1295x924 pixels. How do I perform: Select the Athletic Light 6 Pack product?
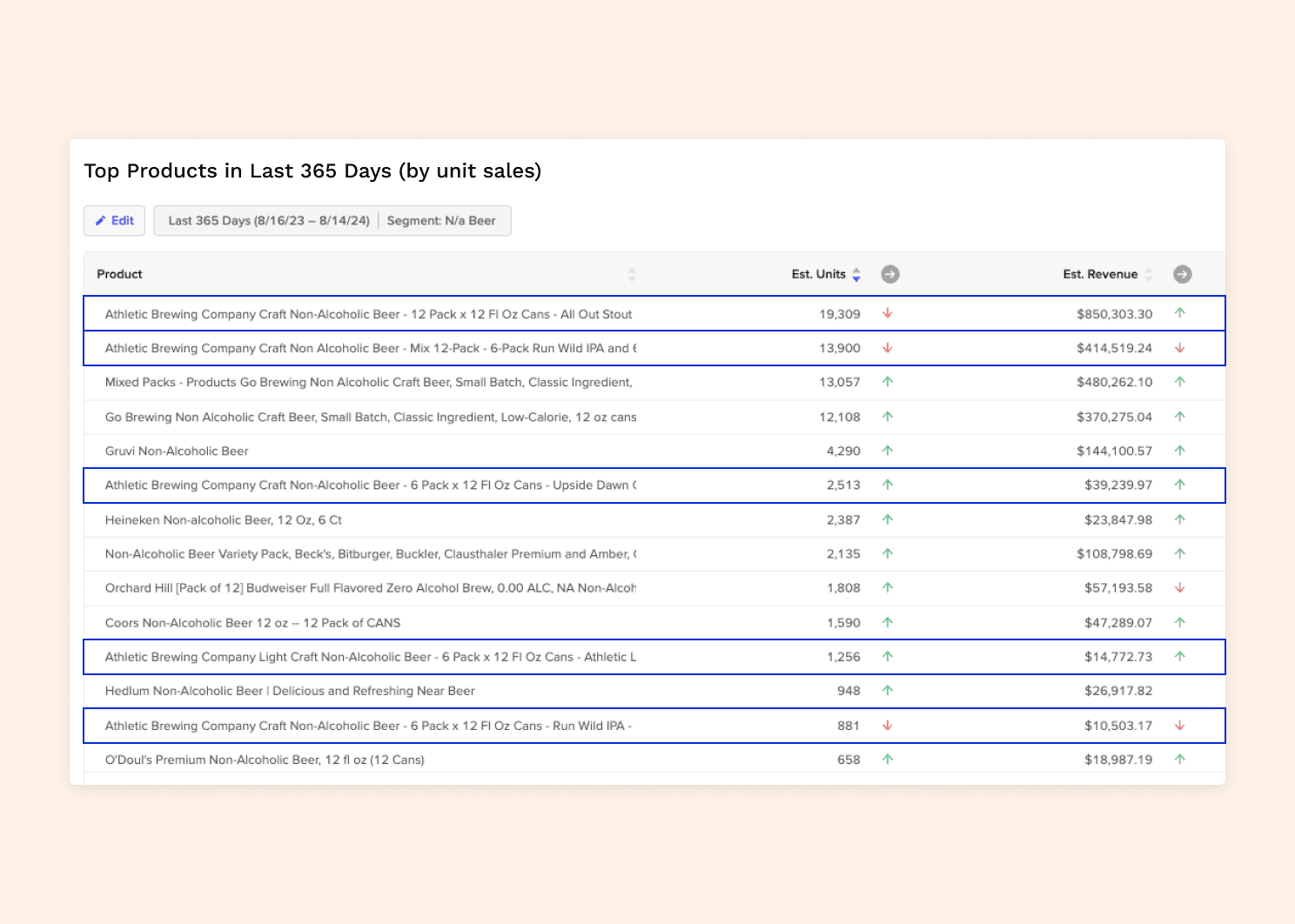pos(654,657)
